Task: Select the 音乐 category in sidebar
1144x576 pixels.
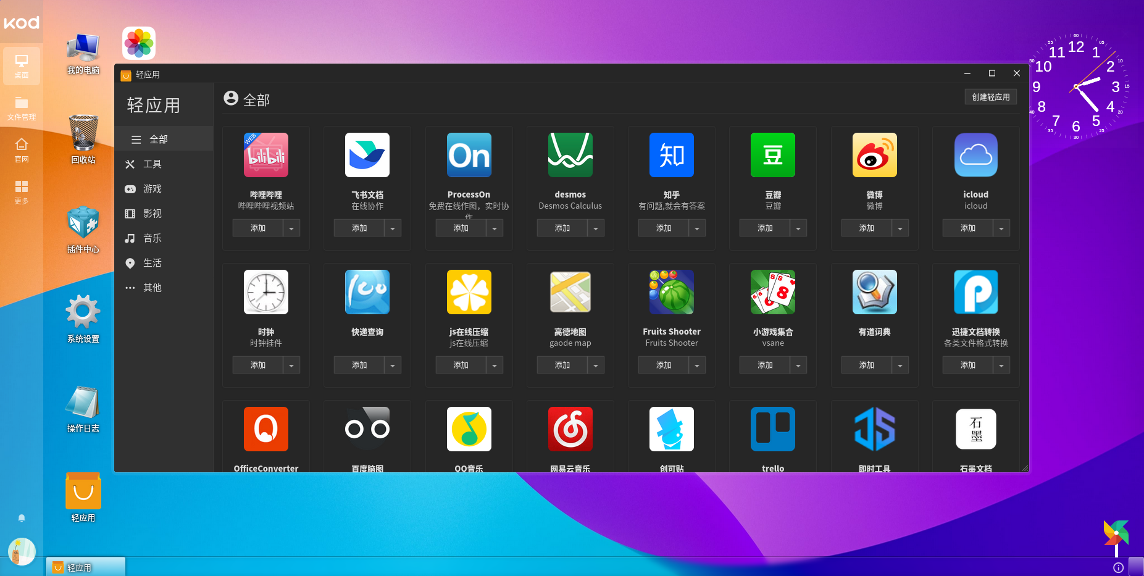Action: (x=164, y=238)
